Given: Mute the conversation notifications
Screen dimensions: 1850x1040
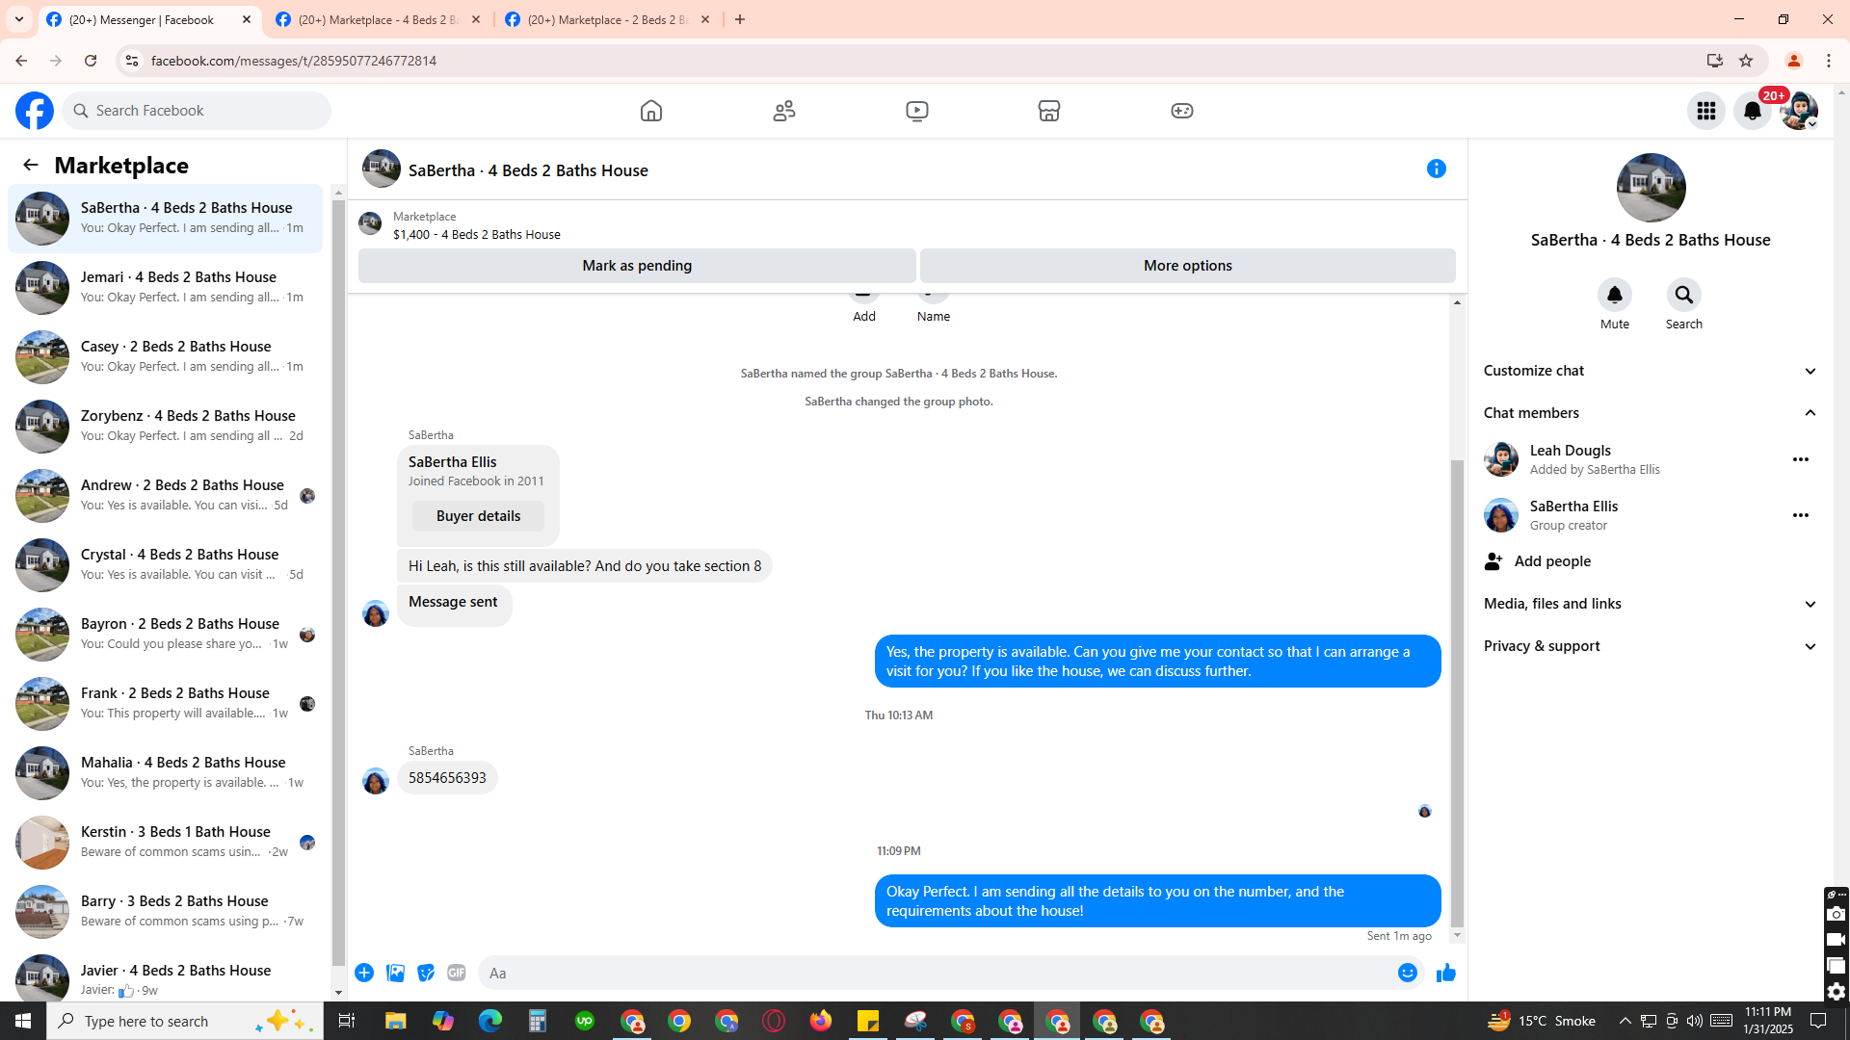Looking at the screenshot, I should point(1615,295).
